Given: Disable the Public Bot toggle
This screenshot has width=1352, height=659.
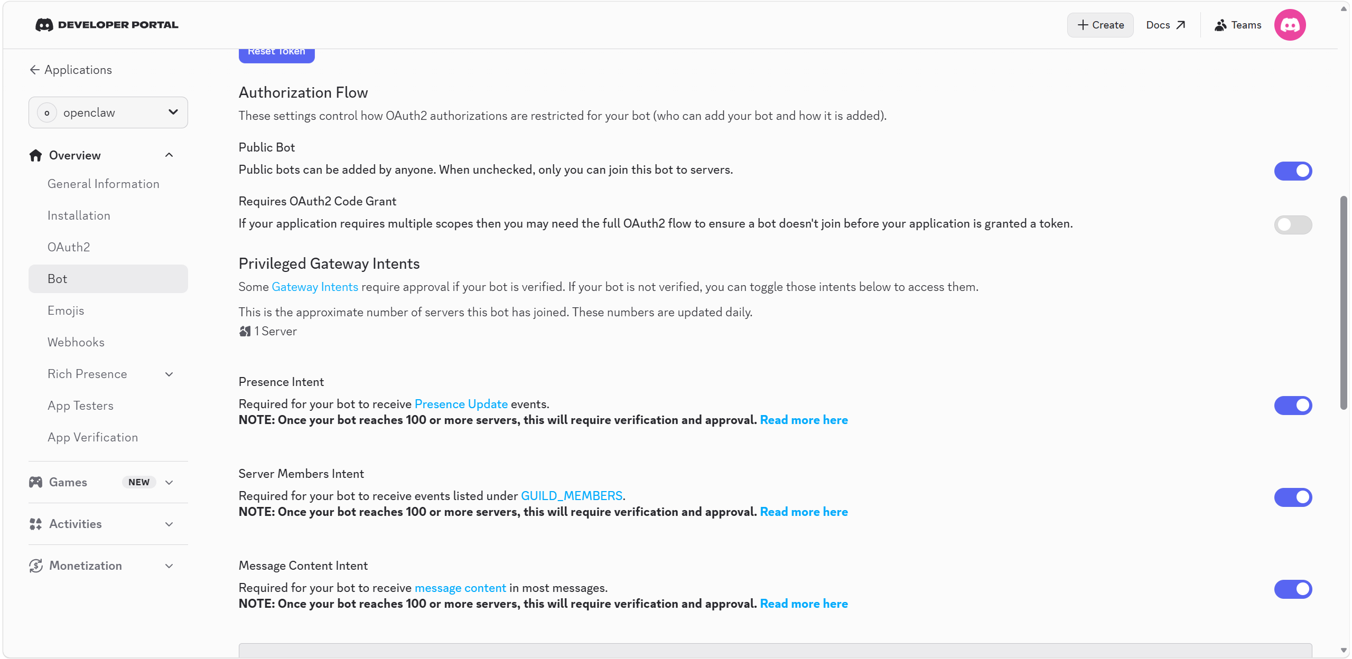Looking at the screenshot, I should [x=1292, y=171].
